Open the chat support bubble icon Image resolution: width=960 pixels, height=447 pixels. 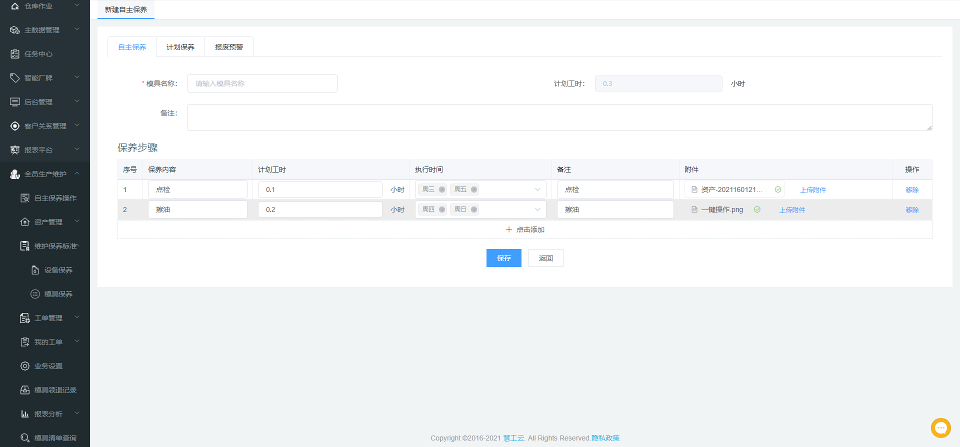pos(940,427)
